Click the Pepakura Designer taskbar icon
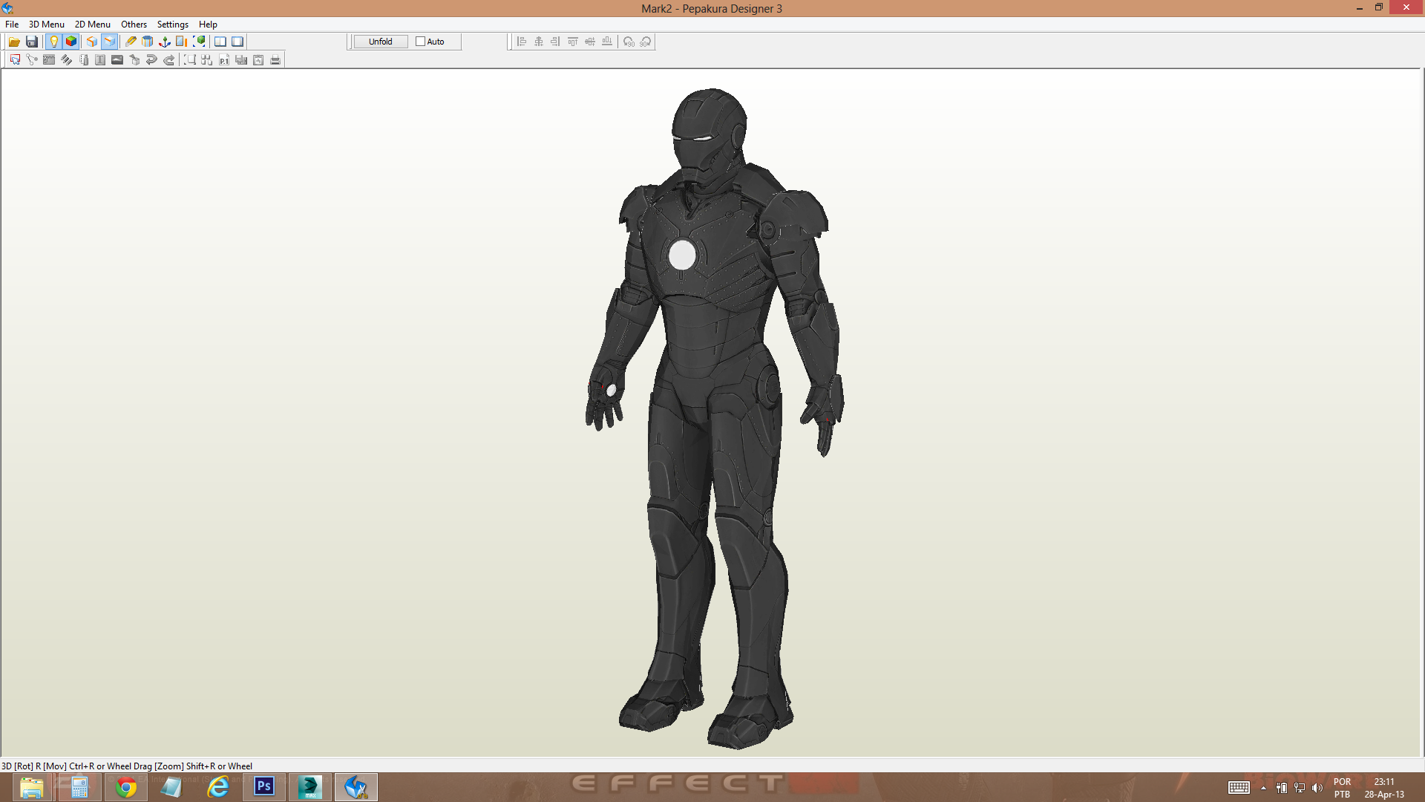Viewport: 1425px width, 802px height. (x=356, y=787)
